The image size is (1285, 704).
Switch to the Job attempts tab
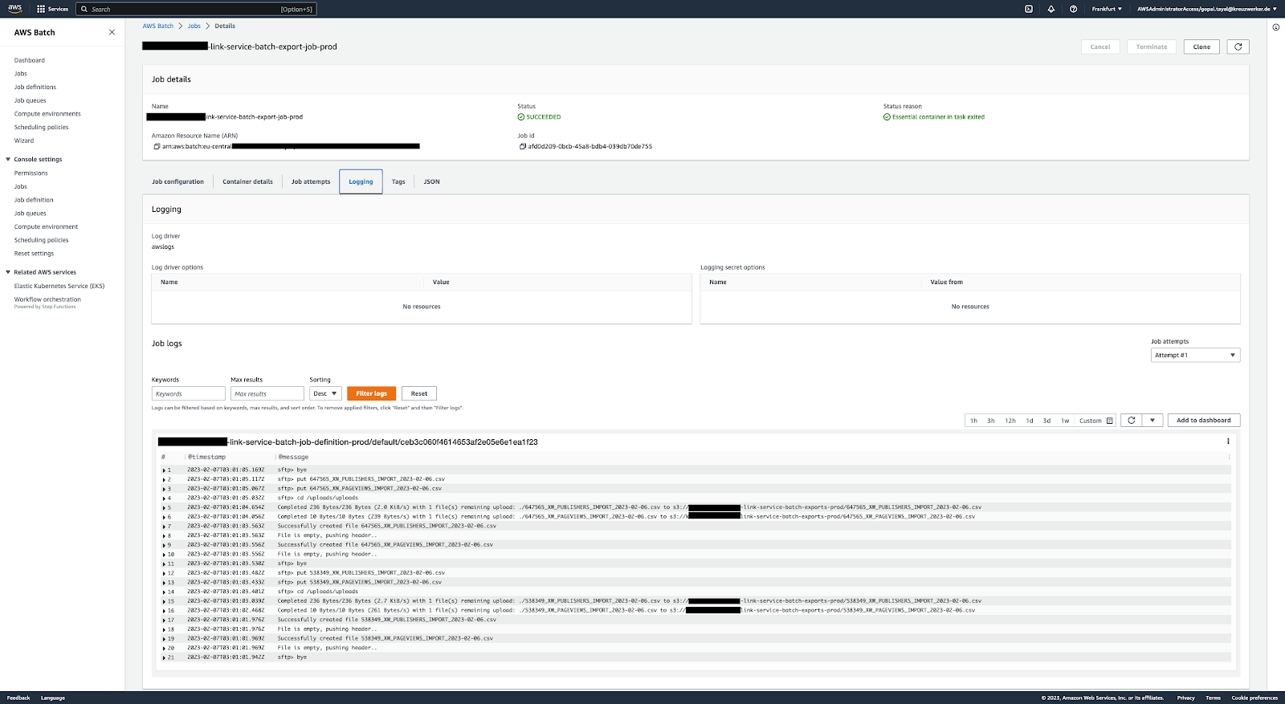click(311, 181)
